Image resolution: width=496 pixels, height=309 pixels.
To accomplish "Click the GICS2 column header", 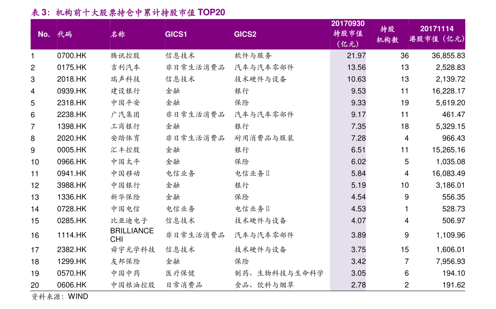I will 245,34.
